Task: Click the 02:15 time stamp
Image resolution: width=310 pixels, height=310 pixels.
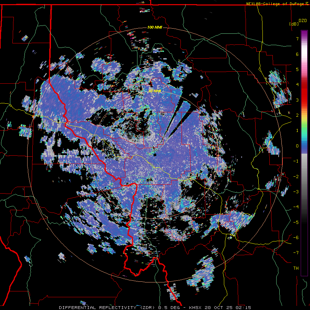Action: tap(244, 308)
